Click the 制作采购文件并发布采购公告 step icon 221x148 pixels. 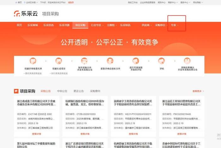84,61
